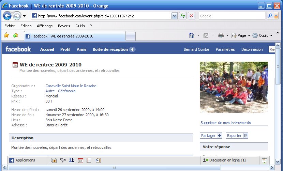Click the Photos application icon in bottom bar
This screenshot has height=171, width=283.
click(x=54, y=160)
